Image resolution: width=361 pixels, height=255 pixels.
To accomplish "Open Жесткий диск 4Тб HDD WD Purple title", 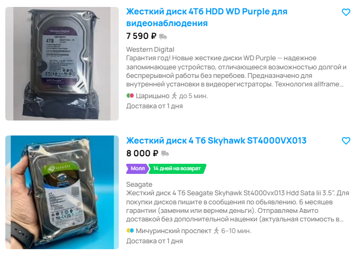I will (x=207, y=17).
